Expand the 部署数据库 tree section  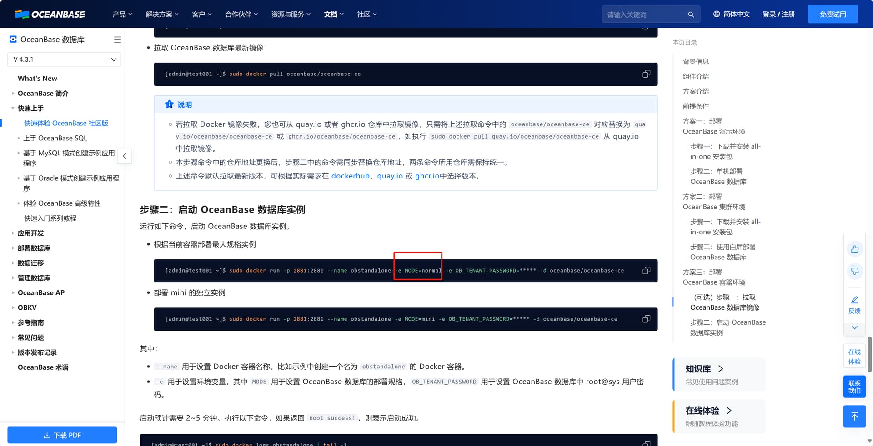pyautogui.click(x=13, y=248)
